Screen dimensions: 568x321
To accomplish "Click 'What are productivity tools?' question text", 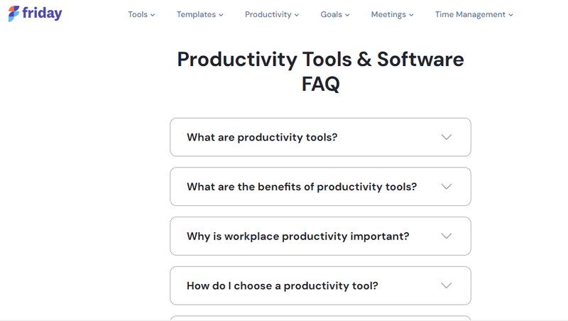I will pyautogui.click(x=262, y=137).
